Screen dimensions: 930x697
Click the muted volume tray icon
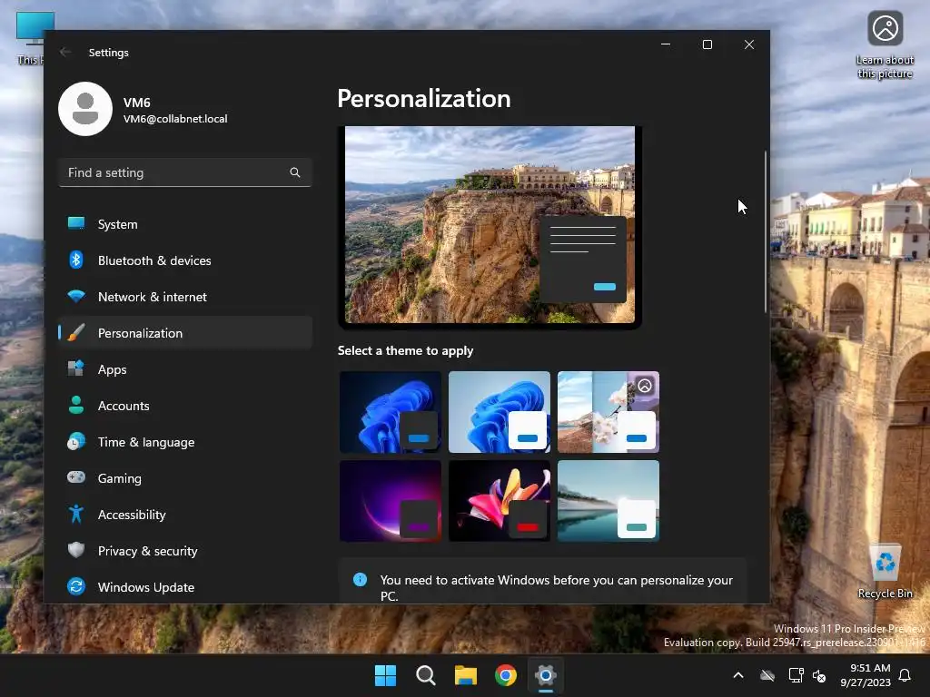coord(820,675)
